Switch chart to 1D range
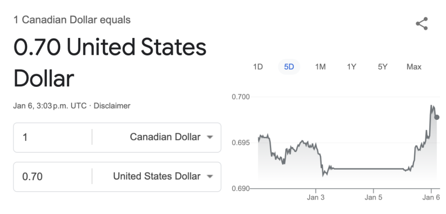Image resolution: width=446 pixels, height=214 pixels. point(258,67)
